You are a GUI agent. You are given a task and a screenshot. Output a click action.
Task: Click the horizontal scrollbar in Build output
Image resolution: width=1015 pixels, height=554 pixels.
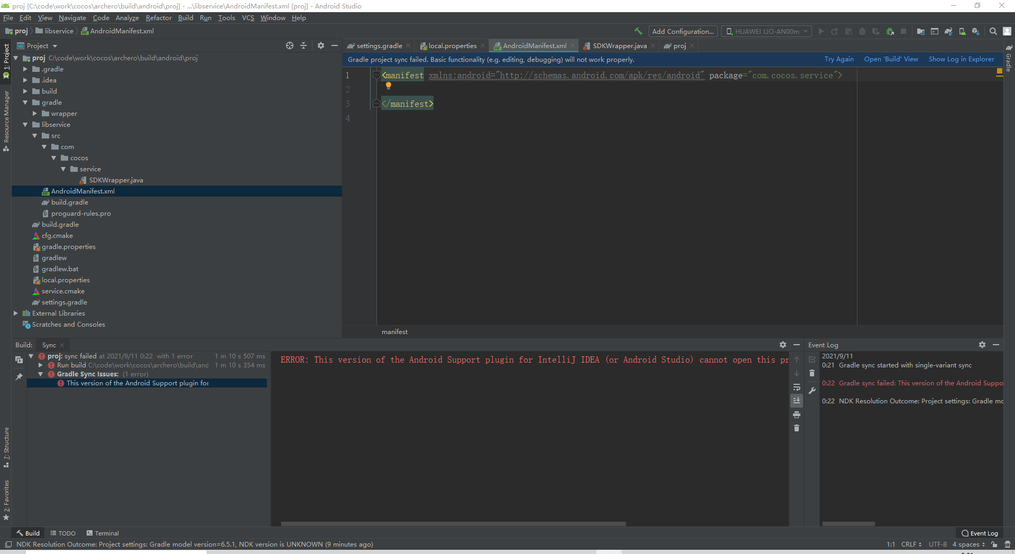pos(453,524)
